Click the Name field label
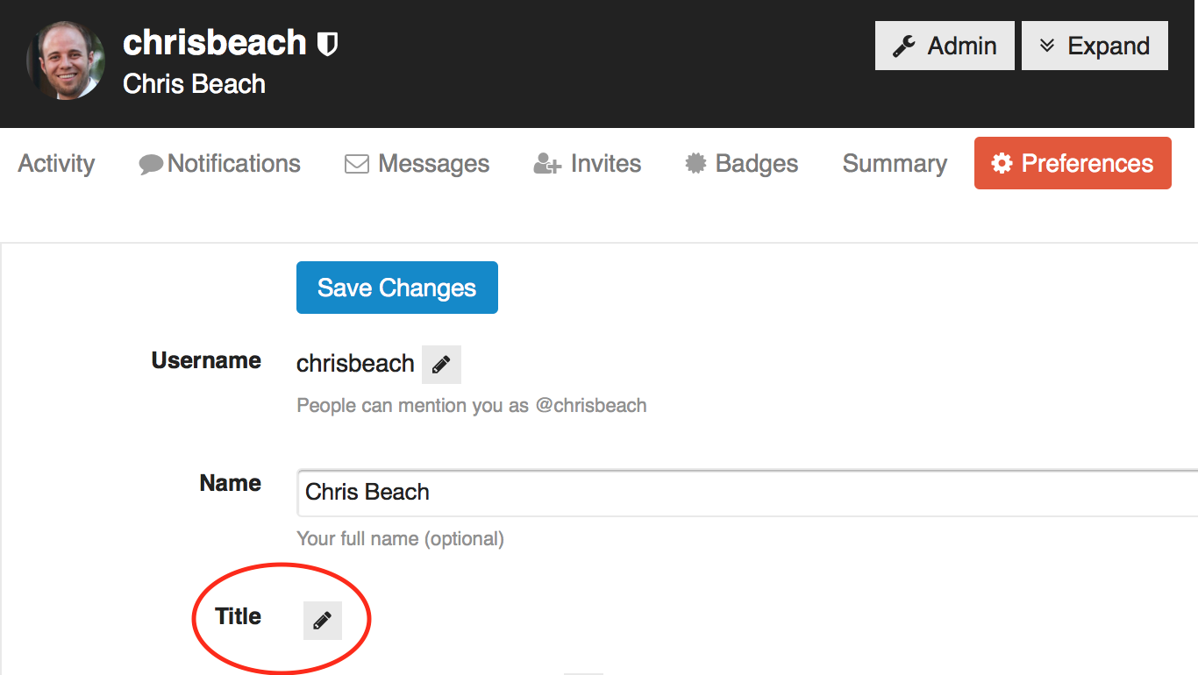Image resolution: width=1198 pixels, height=675 pixels. point(230,483)
